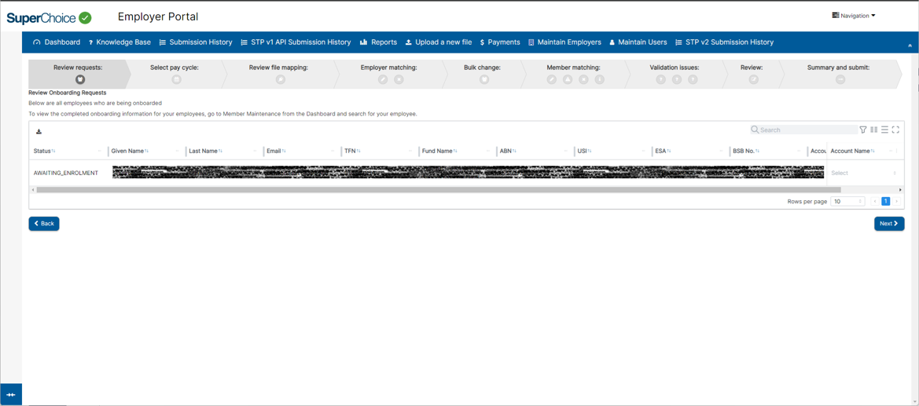Viewport: 919px width, 406px height.
Task: Click the Review requests step icon
Action: pos(79,79)
